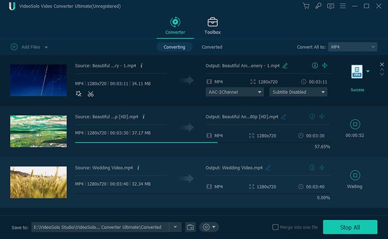Screen dimensions: 388x239
Task: Stop converting the video at 57.65%
Action: click(355, 124)
